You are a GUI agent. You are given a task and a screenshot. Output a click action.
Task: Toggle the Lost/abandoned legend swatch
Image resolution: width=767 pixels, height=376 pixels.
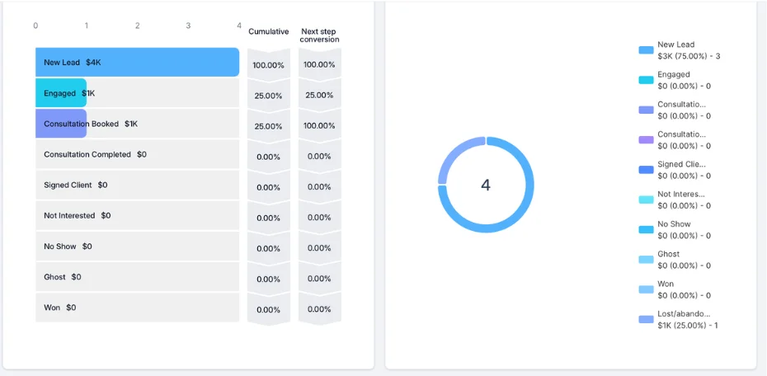tap(647, 319)
